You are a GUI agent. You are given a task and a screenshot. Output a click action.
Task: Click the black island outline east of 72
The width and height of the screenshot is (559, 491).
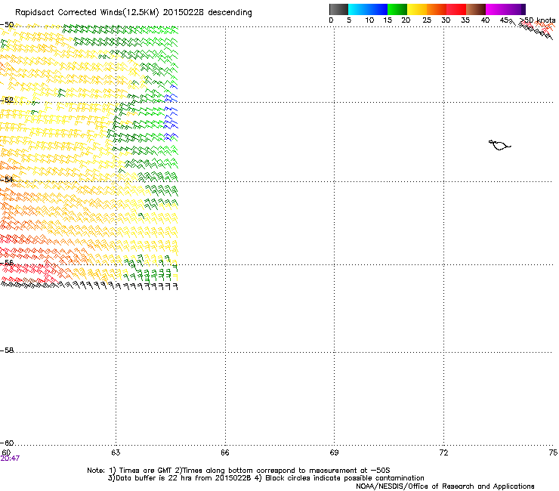(499, 145)
